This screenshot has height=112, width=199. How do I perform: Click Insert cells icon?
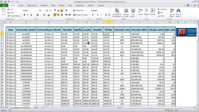tap(140, 11)
